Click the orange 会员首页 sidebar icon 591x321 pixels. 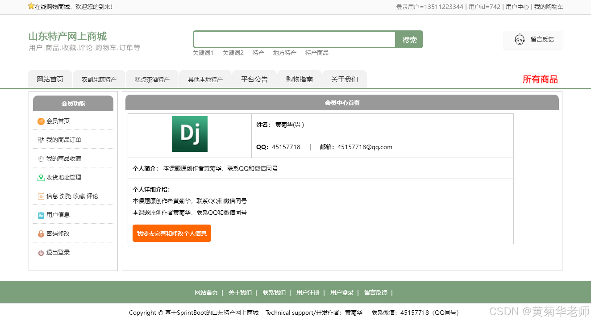coord(41,121)
